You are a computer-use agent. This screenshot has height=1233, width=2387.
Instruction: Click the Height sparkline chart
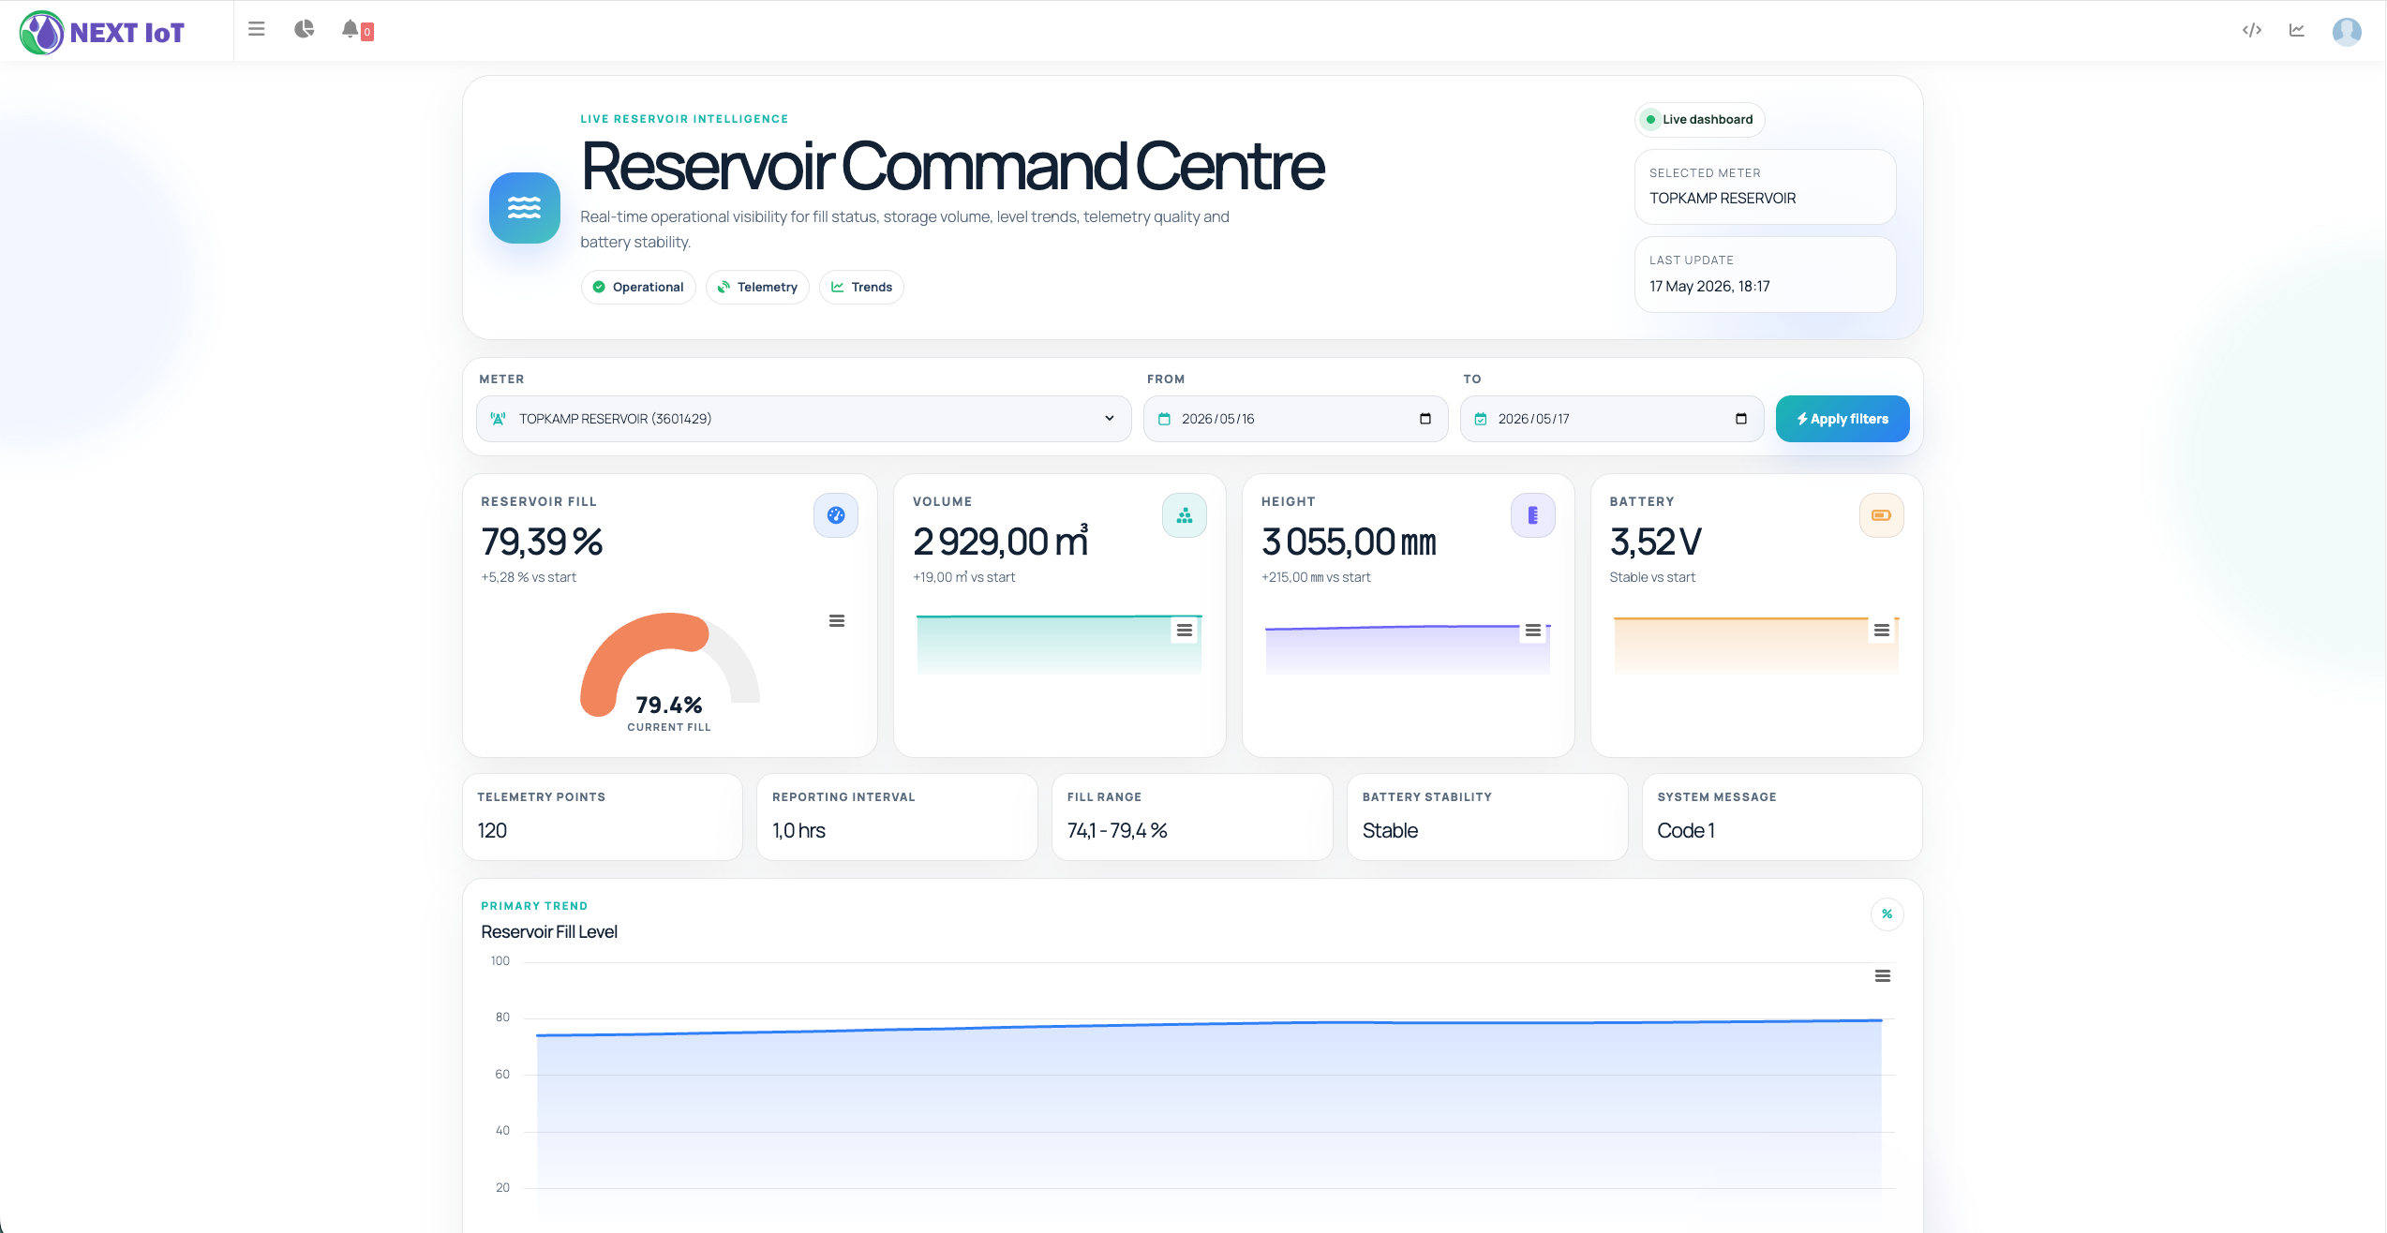[x=1408, y=648]
